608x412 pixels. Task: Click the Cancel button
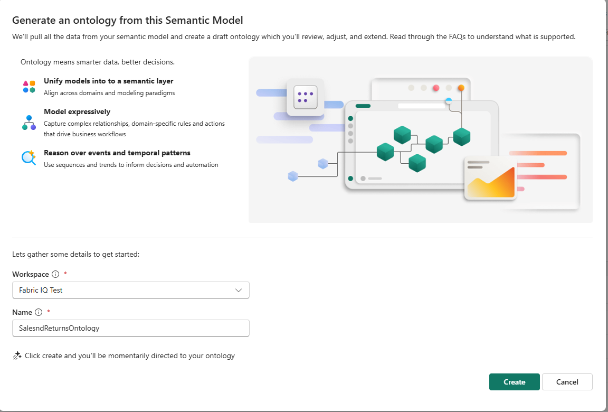[567, 382]
